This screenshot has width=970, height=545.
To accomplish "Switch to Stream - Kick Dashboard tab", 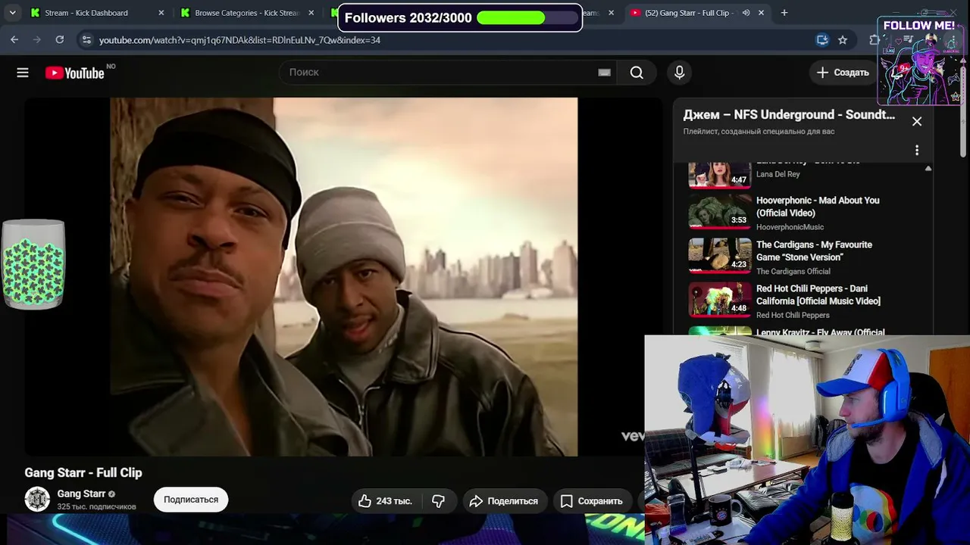I will click(x=96, y=13).
